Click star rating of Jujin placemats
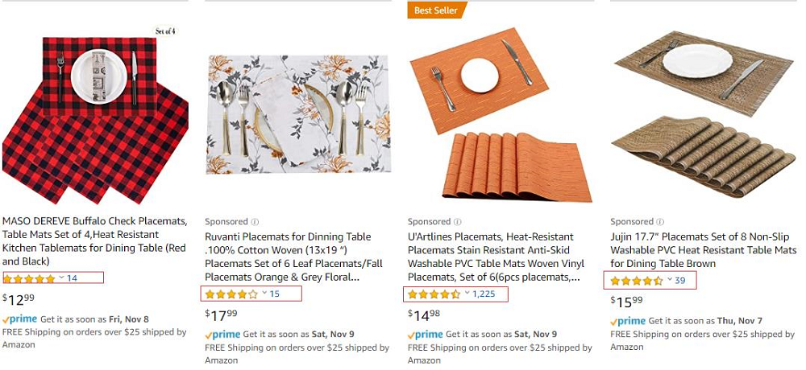This screenshot has height=370, width=806. 636,281
